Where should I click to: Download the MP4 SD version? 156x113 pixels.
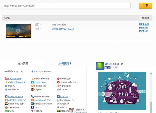tap(143, 31)
